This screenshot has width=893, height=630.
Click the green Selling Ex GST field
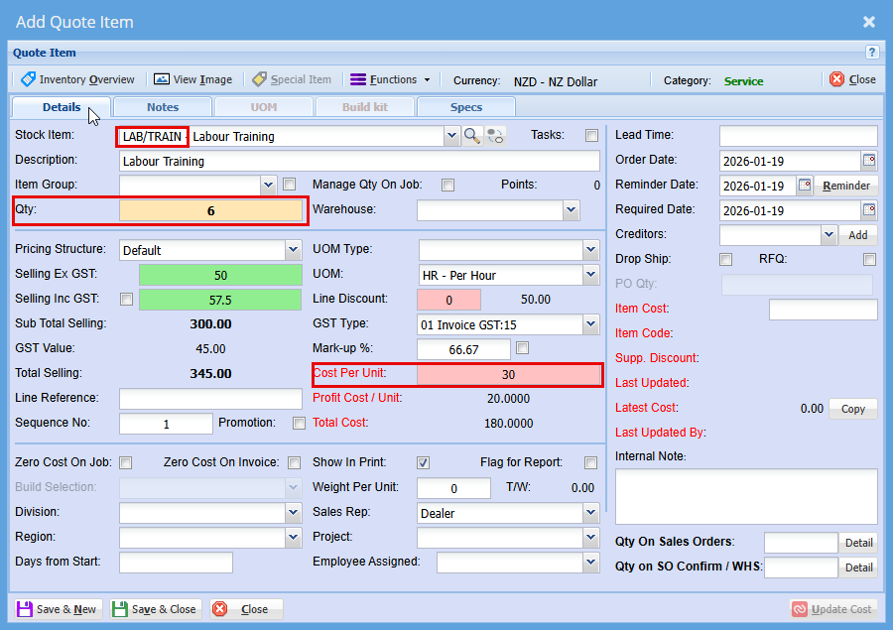[x=220, y=275]
